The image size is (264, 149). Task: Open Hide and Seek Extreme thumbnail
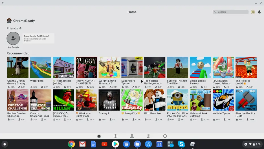[200, 100]
